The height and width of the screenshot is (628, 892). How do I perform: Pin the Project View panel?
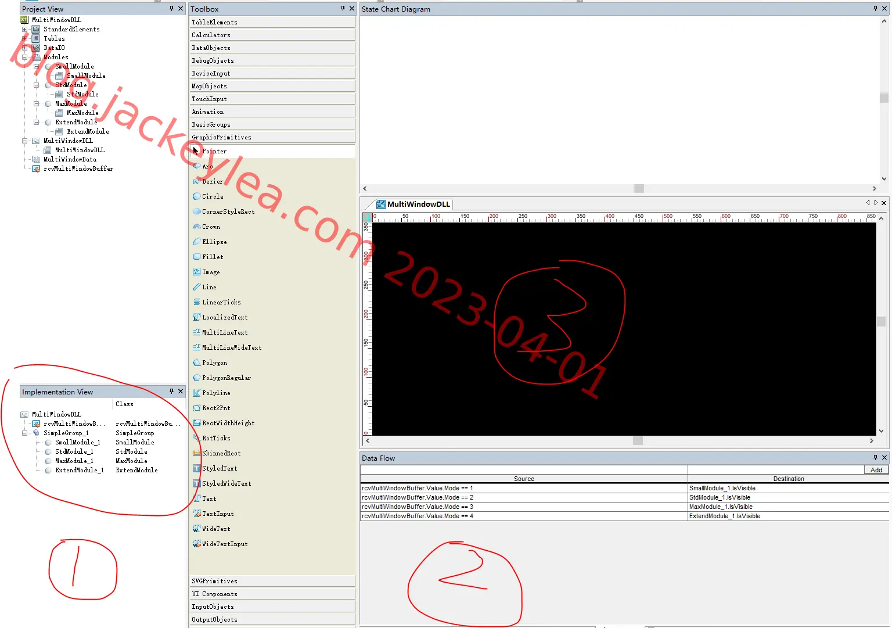pos(171,8)
